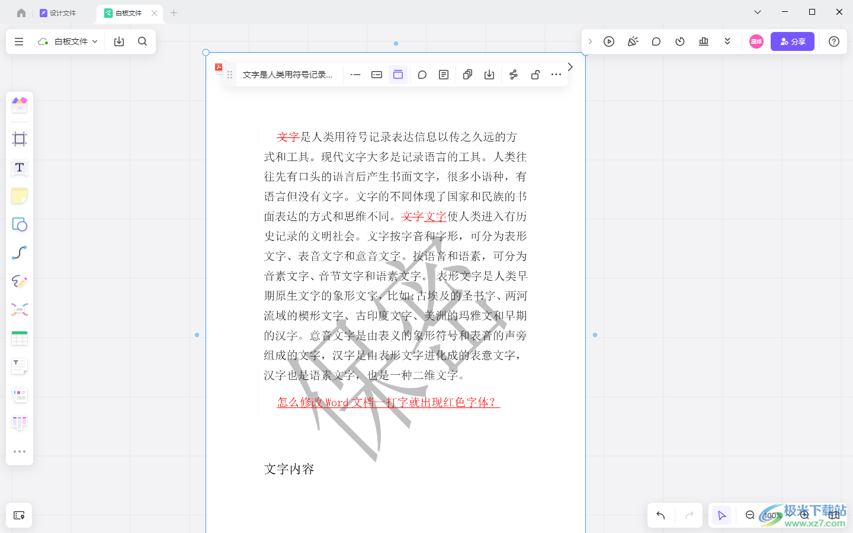Switch to card display mode icon
This screenshot has width=853, height=533.
377,75
